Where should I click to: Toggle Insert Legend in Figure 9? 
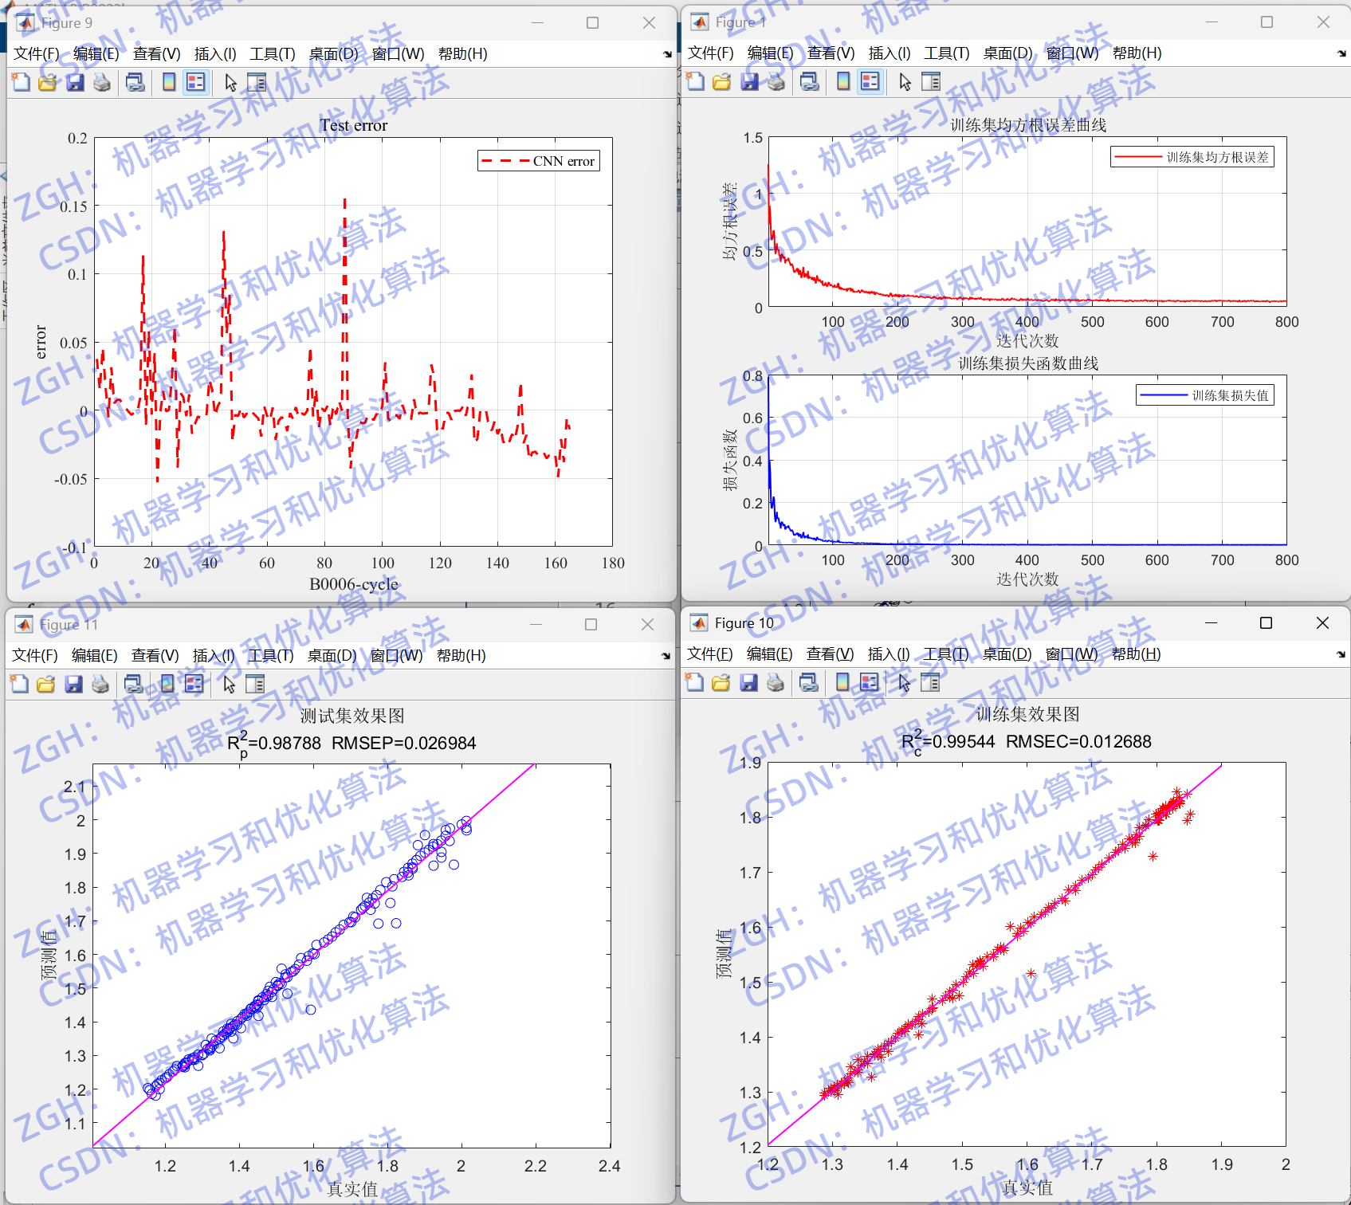tap(195, 82)
